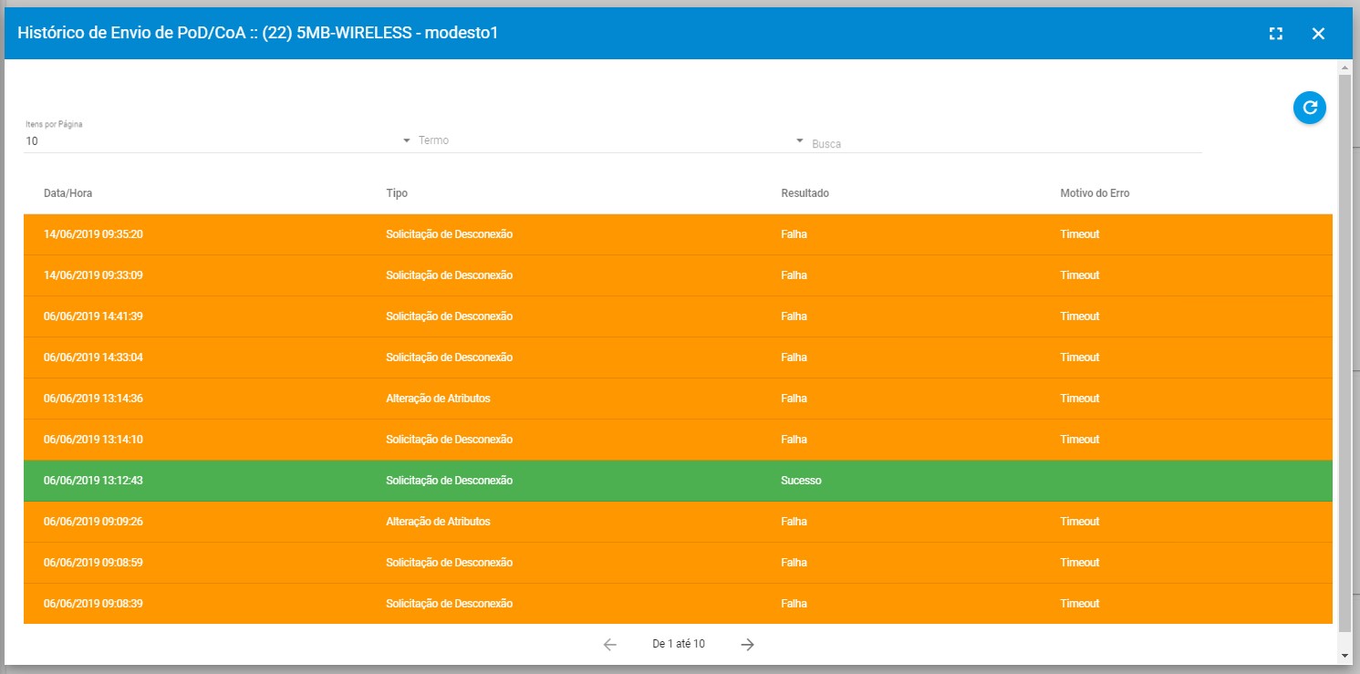Select the row dated 14/06/2019 09:35:20
The height and width of the screenshot is (674, 1360).
pyautogui.click(x=678, y=234)
